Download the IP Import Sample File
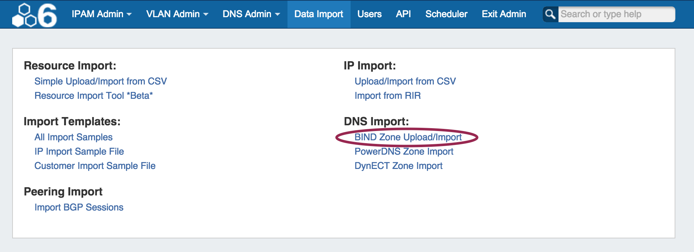Viewport: 694px width, 252px height. [79, 151]
